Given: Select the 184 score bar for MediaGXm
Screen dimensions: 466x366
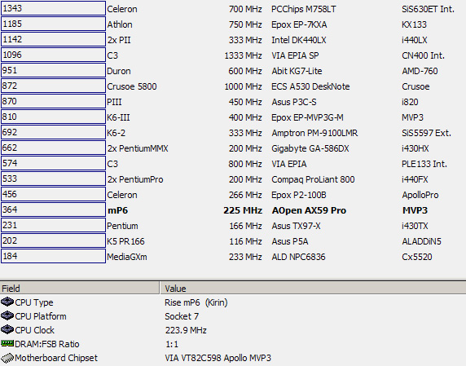Looking at the screenshot, I should tap(53, 256).
